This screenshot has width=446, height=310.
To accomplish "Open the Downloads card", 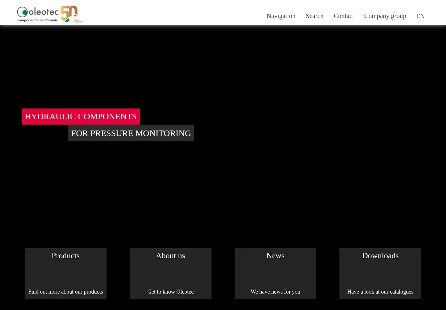I will tap(380, 274).
